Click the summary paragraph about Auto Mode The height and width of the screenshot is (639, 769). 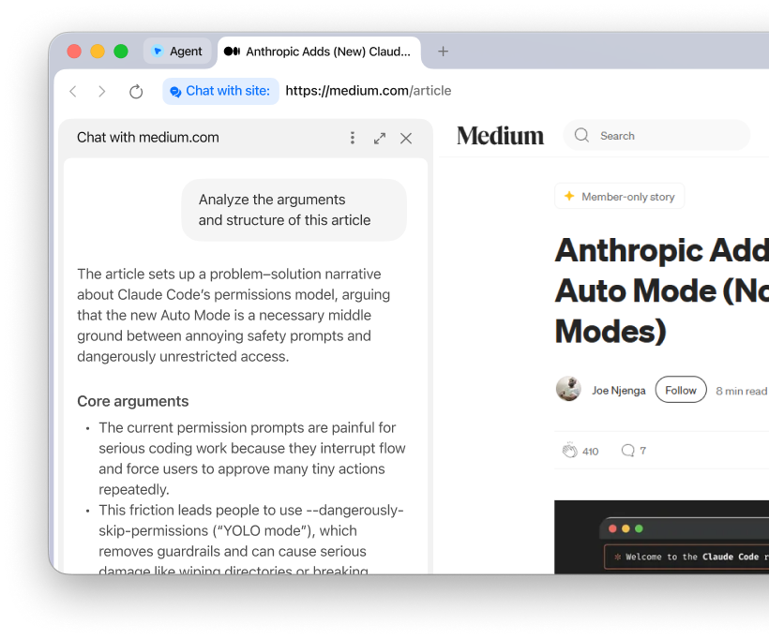click(x=234, y=315)
